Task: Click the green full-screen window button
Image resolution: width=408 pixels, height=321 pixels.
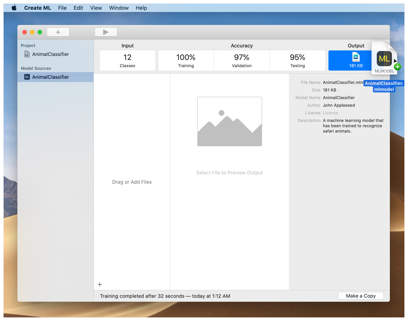Action: click(40, 32)
